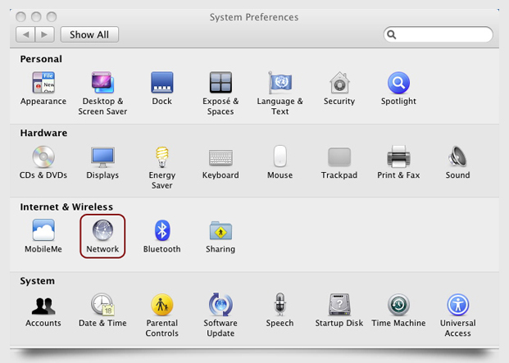Open the Security preferences

(x=339, y=88)
